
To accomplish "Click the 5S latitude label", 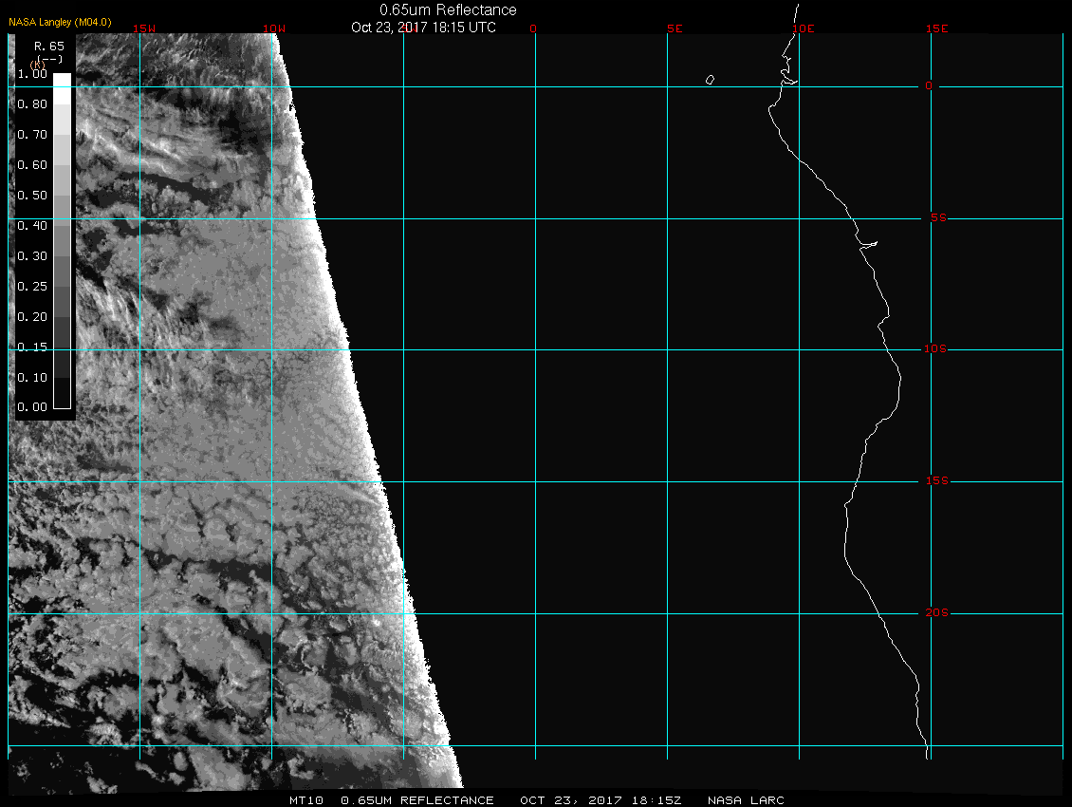I will (x=938, y=217).
